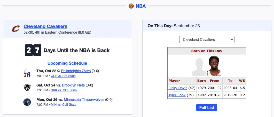
Task: Open the Upcoming Schedule link
Action: pyautogui.click(x=67, y=63)
